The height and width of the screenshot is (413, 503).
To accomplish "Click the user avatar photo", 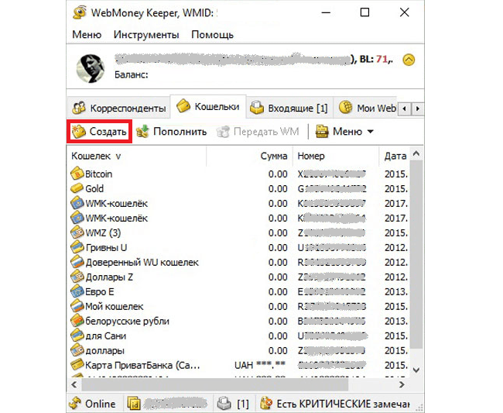I will point(91,68).
